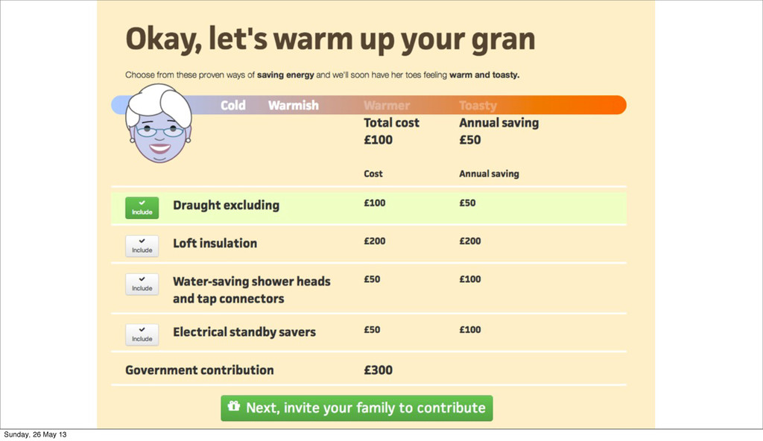Image resolution: width=763 pixels, height=441 pixels.
Task: Click the Cost column header
Action: [373, 174]
